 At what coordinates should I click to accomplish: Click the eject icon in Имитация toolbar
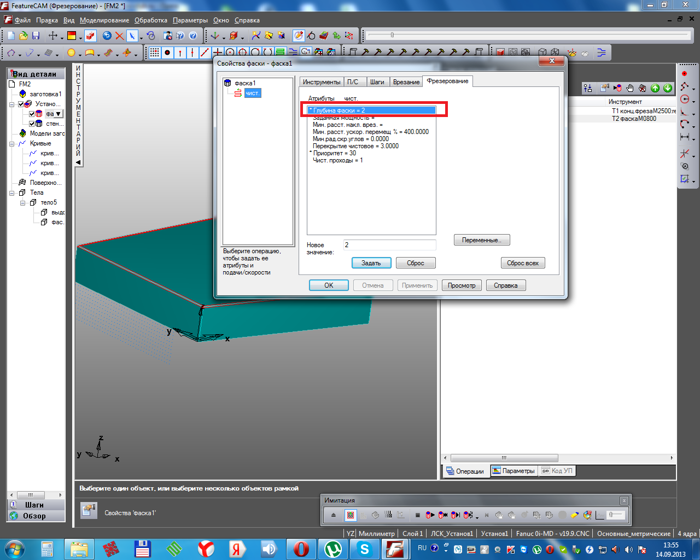pyautogui.click(x=334, y=515)
